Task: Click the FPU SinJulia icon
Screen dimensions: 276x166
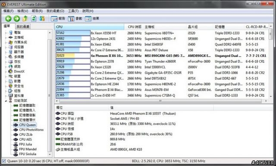Action: point(16,154)
